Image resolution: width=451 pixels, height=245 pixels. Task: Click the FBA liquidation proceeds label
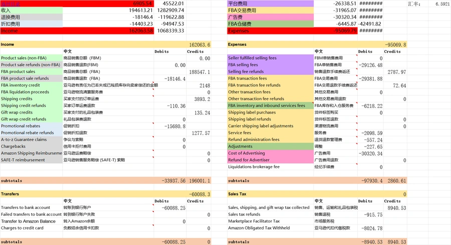pos(32,92)
